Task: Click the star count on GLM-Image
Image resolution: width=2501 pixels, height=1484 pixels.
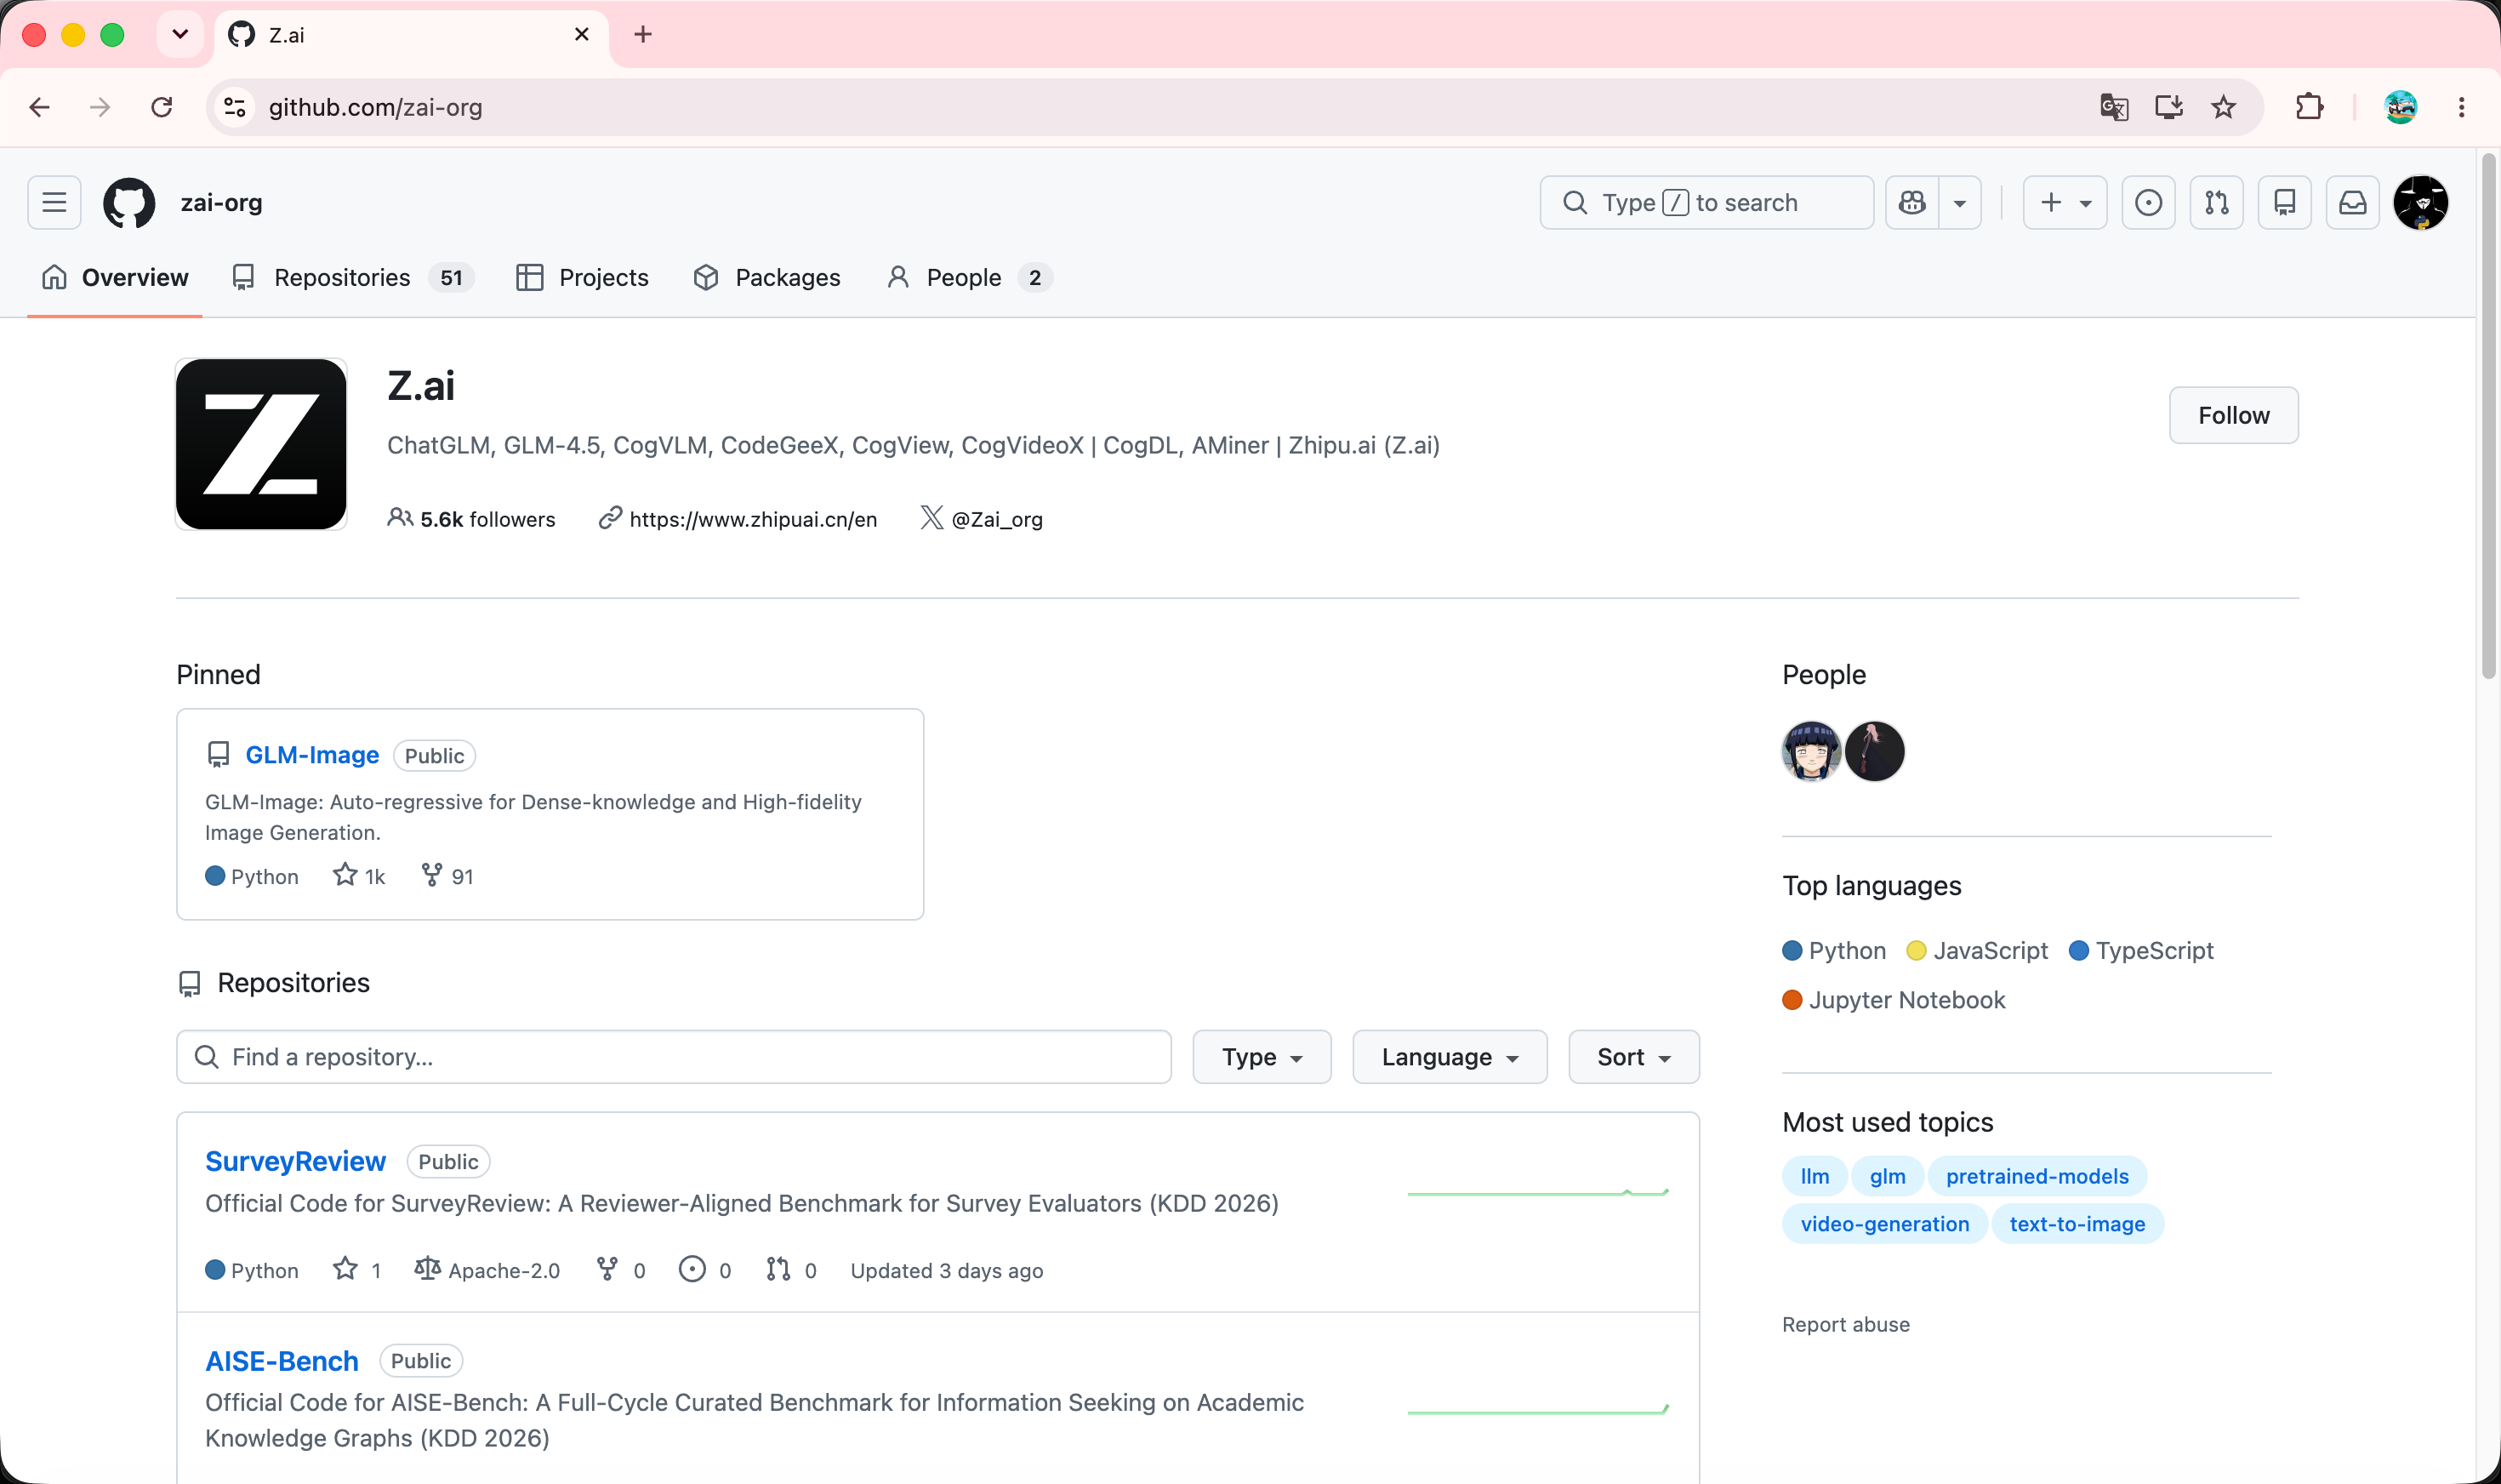Action: point(359,876)
